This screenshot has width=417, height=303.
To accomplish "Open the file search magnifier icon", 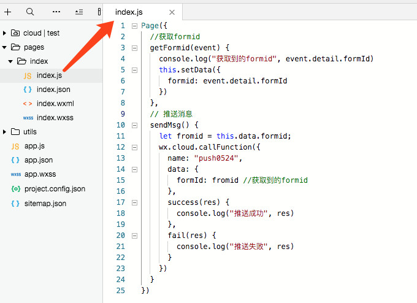I will pos(30,12).
